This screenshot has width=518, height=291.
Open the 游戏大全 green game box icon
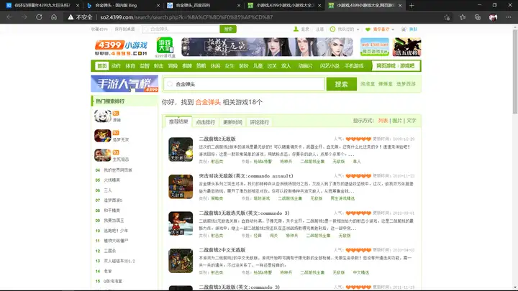click(165, 46)
